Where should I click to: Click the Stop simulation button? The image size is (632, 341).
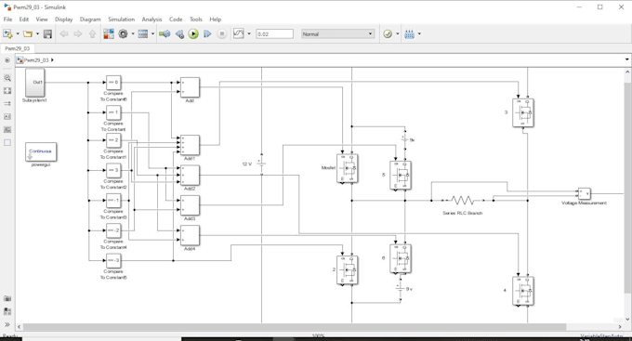click(222, 33)
